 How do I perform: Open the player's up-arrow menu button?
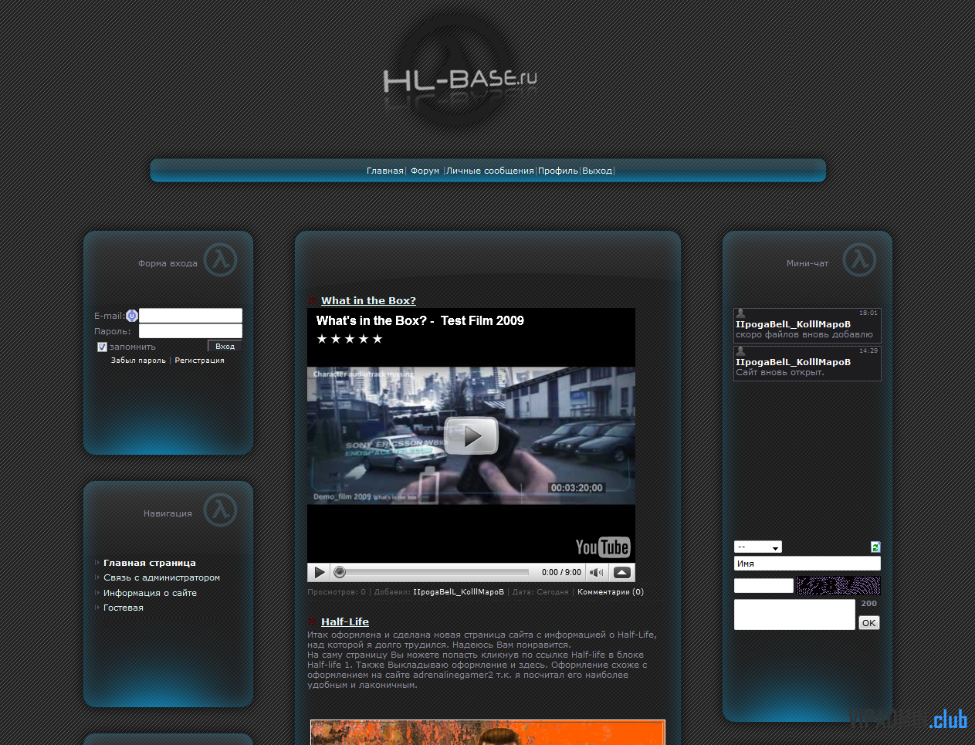tap(622, 572)
